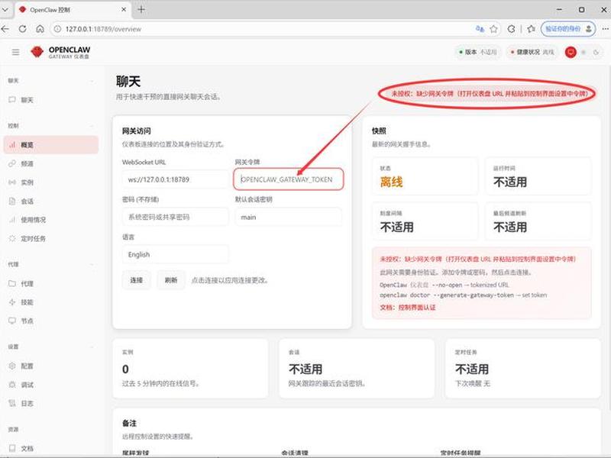Click the 实例 card showing 0
This screenshot has height=458, width=611.
pyautogui.click(x=190, y=369)
